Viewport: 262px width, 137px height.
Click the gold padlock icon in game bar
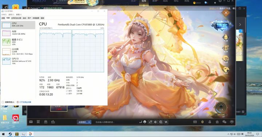[x=202, y=122]
